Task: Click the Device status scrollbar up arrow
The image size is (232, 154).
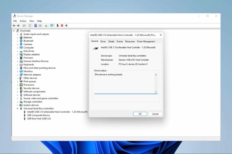Action: (x=156, y=75)
